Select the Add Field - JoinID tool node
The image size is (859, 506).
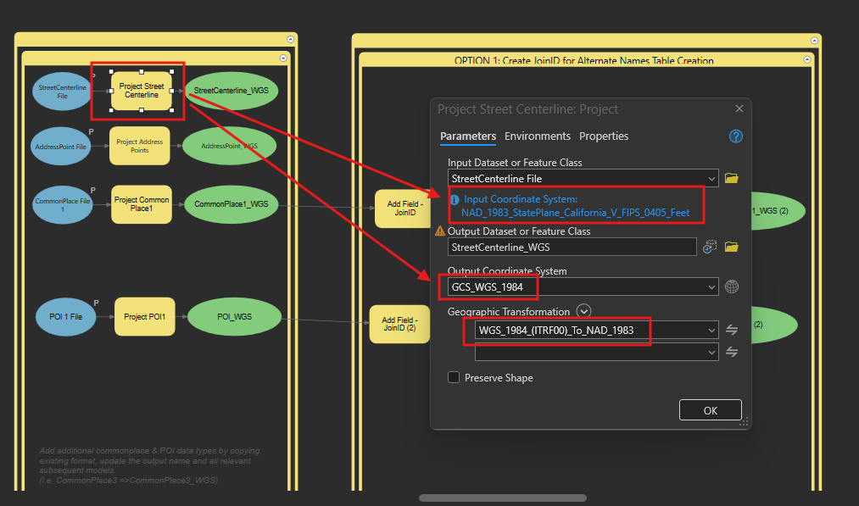[403, 209]
